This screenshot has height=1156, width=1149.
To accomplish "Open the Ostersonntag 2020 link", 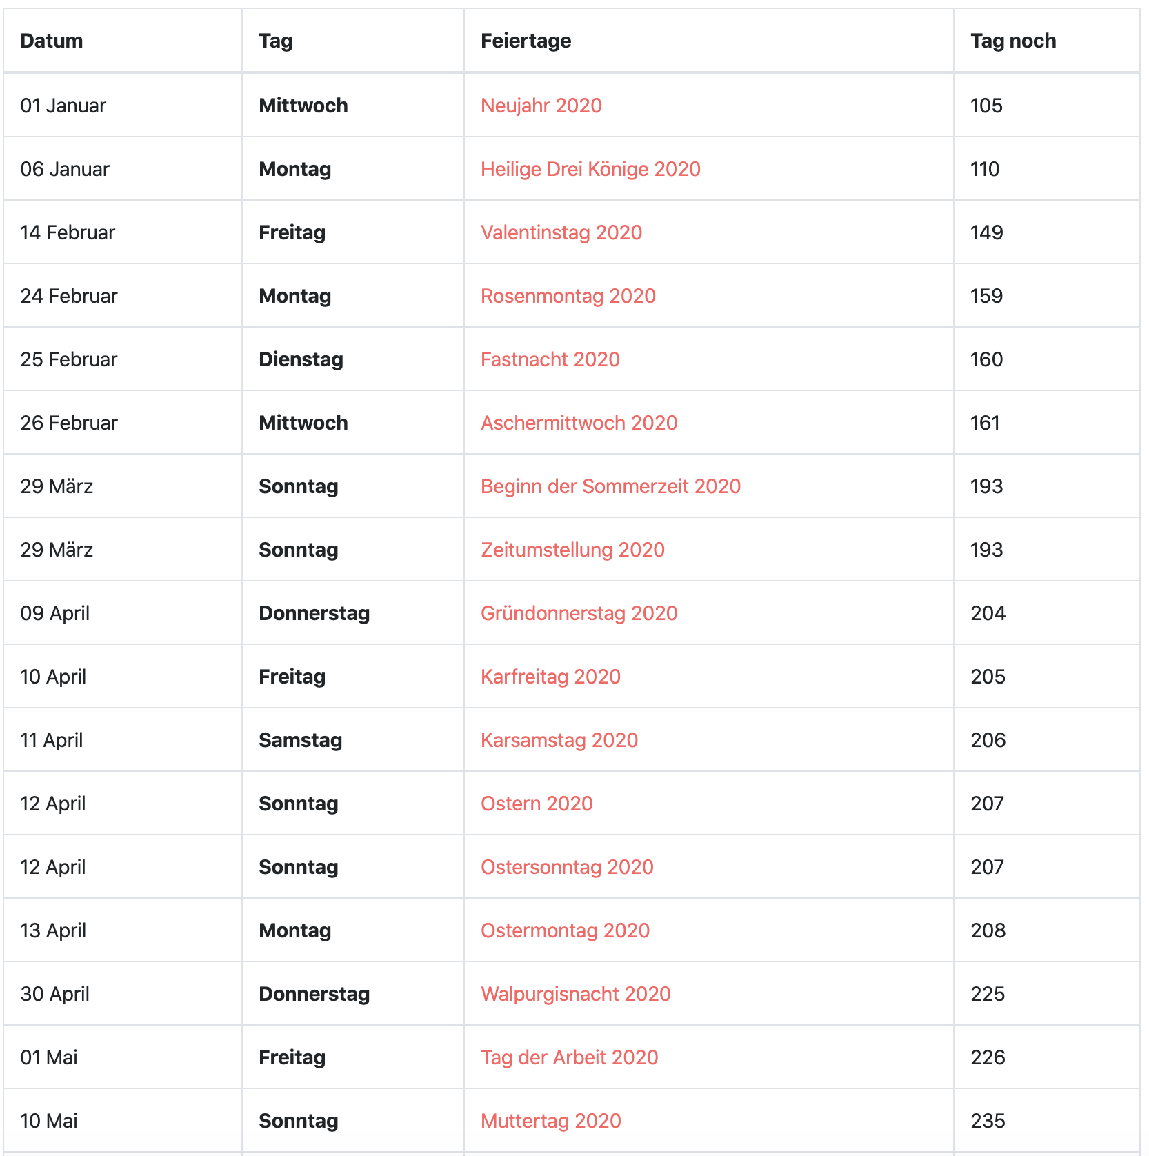I will (567, 867).
